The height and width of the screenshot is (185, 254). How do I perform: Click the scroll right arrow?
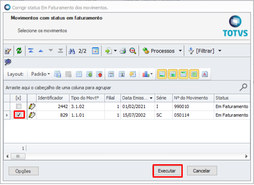[246, 156]
